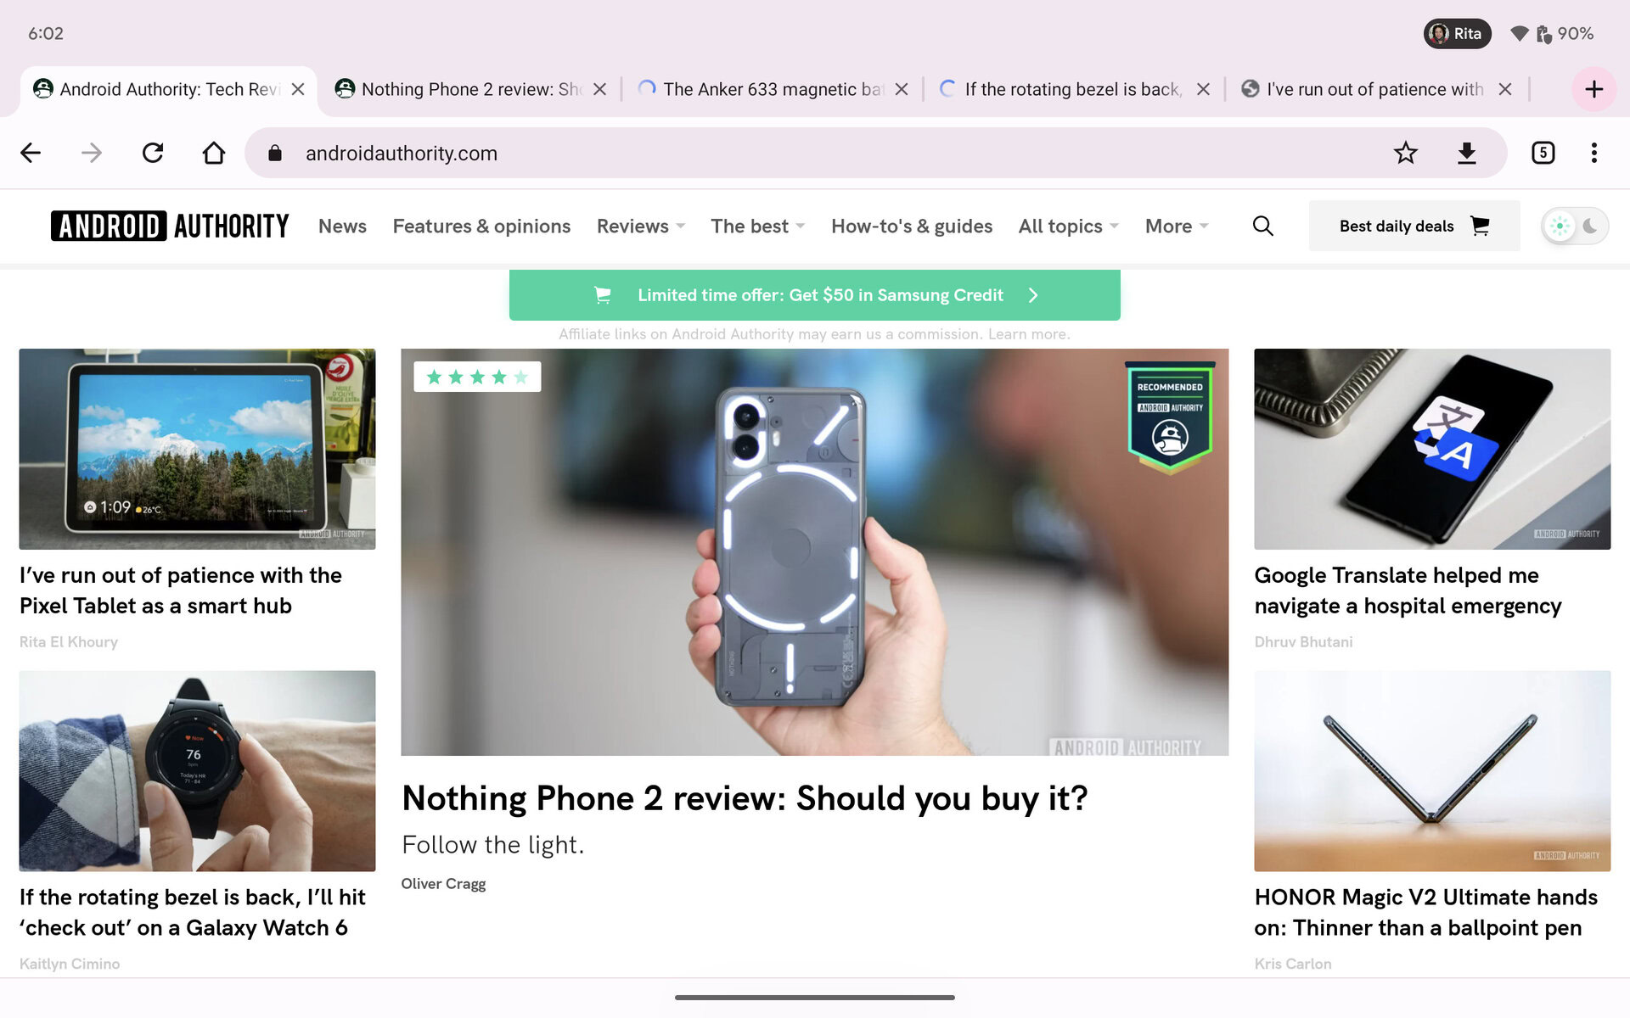Bookmark this page with the star
The image size is (1630, 1018).
1405,153
